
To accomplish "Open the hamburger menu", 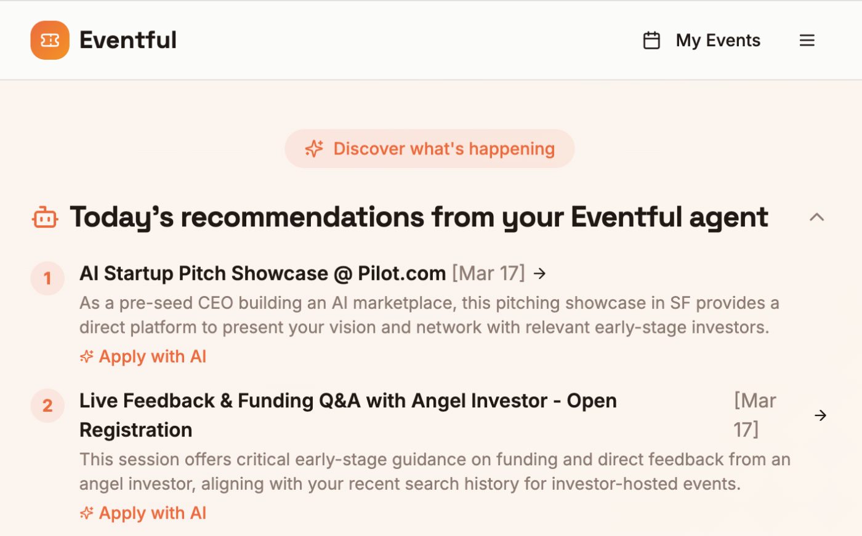I will (x=807, y=41).
